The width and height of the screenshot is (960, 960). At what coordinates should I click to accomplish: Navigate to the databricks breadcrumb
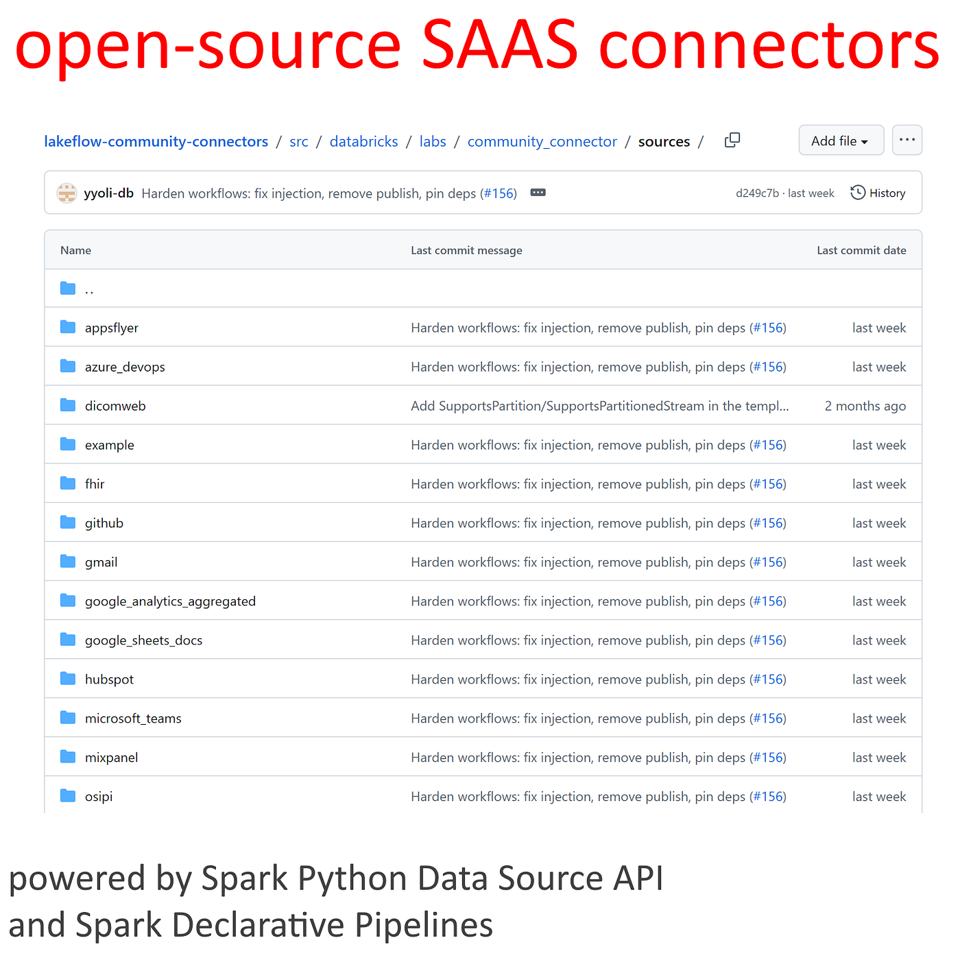click(364, 141)
